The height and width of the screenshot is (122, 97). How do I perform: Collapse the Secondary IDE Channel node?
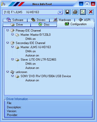[8, 43]
